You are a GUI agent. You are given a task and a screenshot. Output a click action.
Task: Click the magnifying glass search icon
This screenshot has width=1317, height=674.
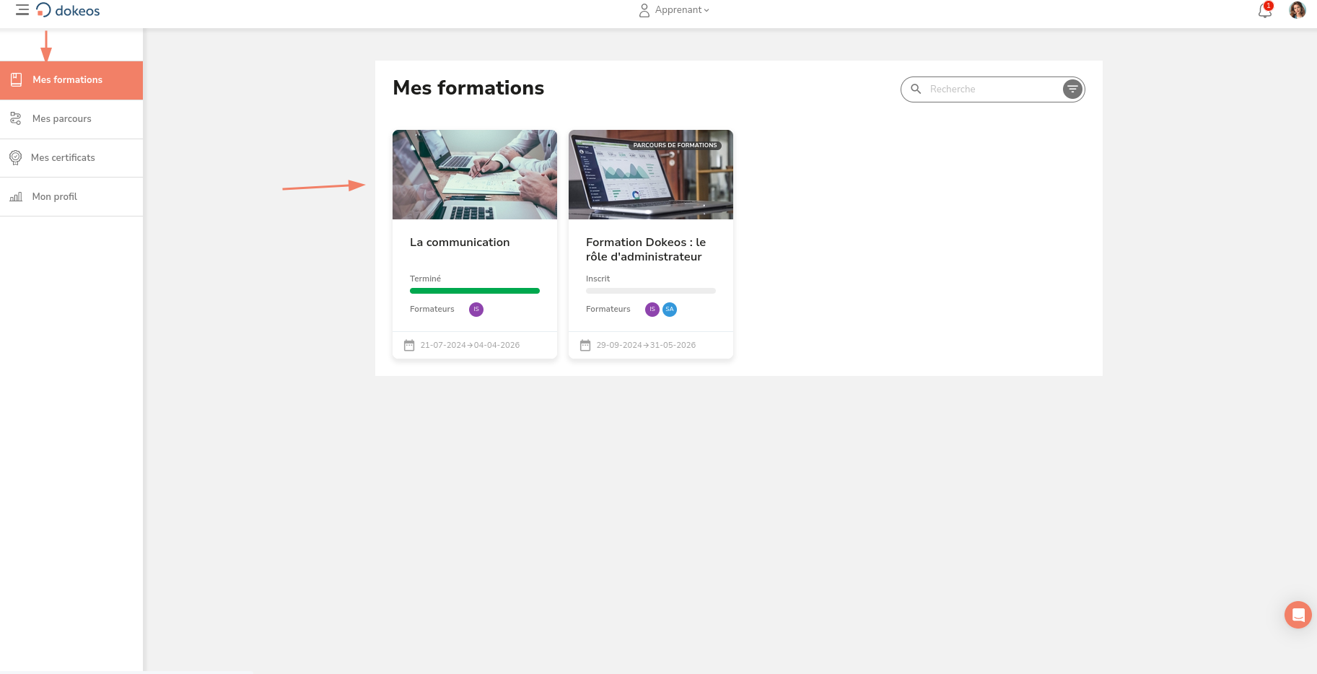[x=916, y=89]
